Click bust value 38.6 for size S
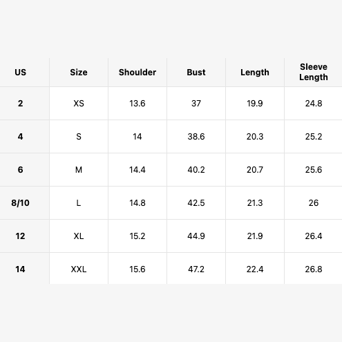 [196, 137]
